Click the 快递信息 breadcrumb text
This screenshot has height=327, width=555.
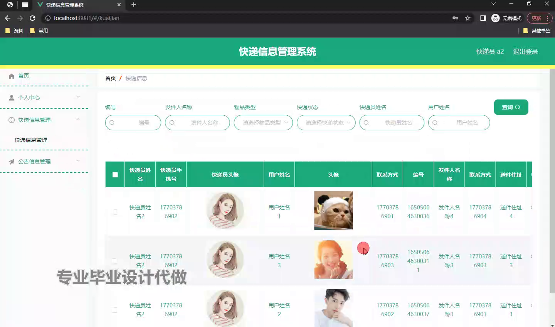(x=136, y=78)
